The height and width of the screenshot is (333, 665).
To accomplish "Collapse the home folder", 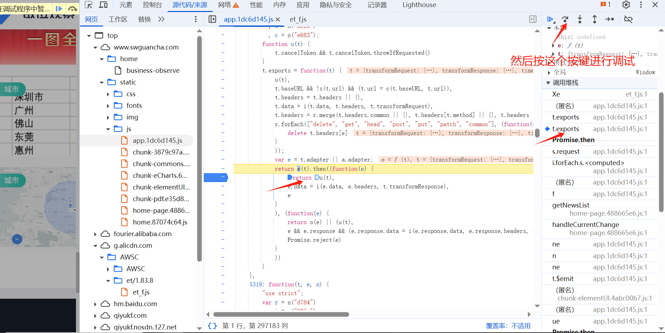I will [x=102, y=59].
